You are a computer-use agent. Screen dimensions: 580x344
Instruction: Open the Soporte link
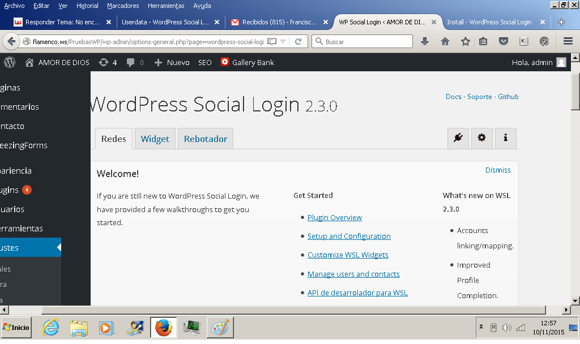pos(479,96)
